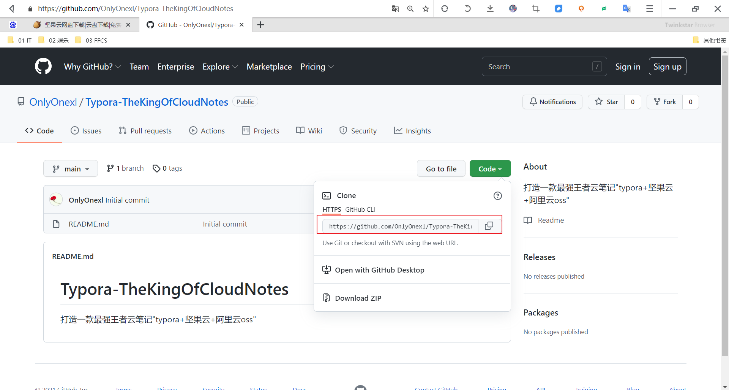729x390 pixels.
Task: Click the globe avatar extension icon
Action: click(513, 8)
